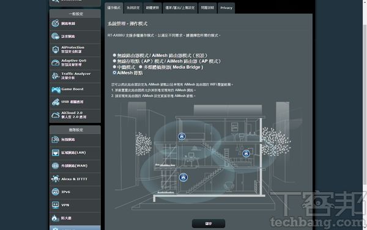Image resolution: width=367 pixels, height=230 pixels.
Task: Open the Wireless (無線網路) settings icon
Action: pos(56,140)
